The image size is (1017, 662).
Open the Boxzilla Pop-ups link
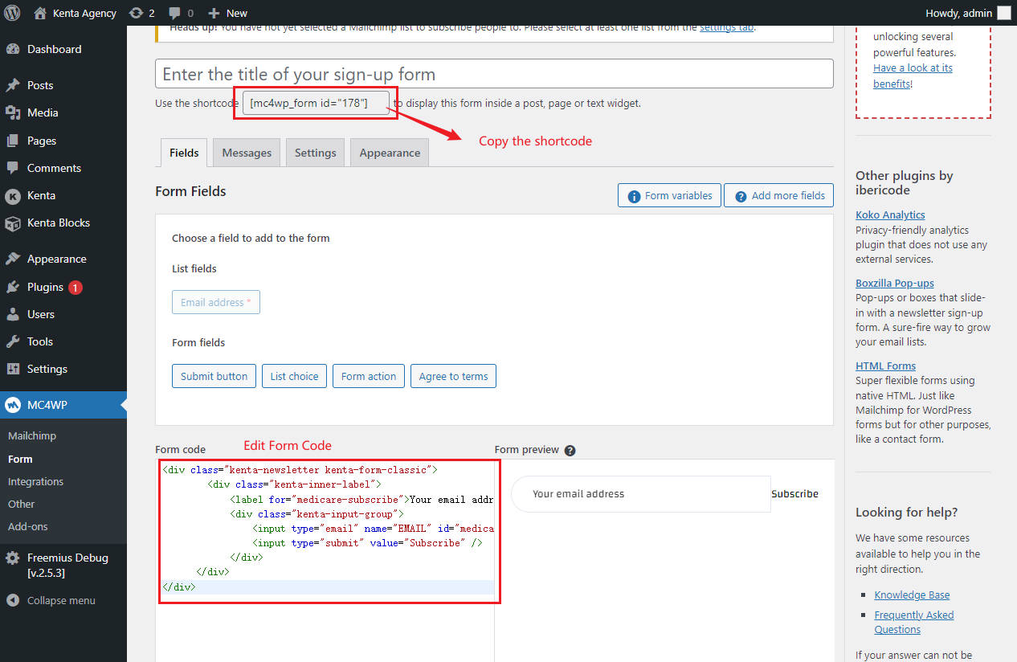pyautogui.click(x=895, y=283)
